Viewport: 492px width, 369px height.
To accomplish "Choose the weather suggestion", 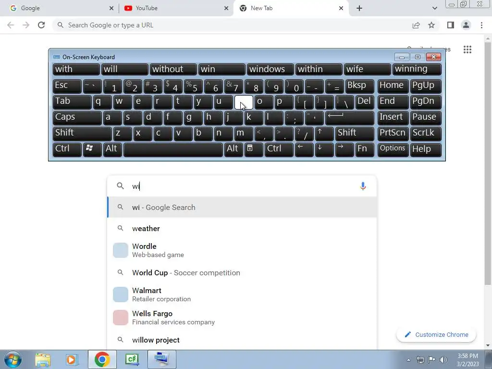I will click(242, 228).
